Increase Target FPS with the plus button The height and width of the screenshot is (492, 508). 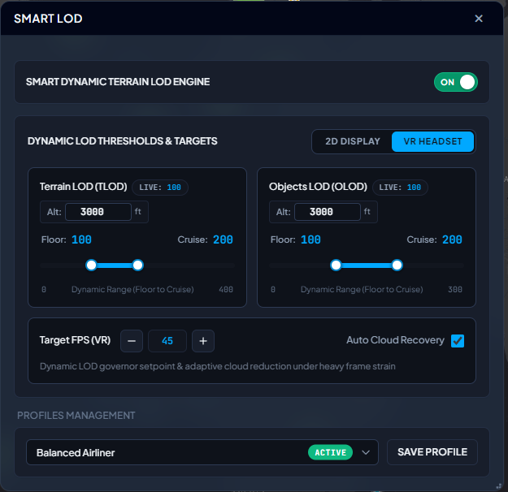click(203, 341)
